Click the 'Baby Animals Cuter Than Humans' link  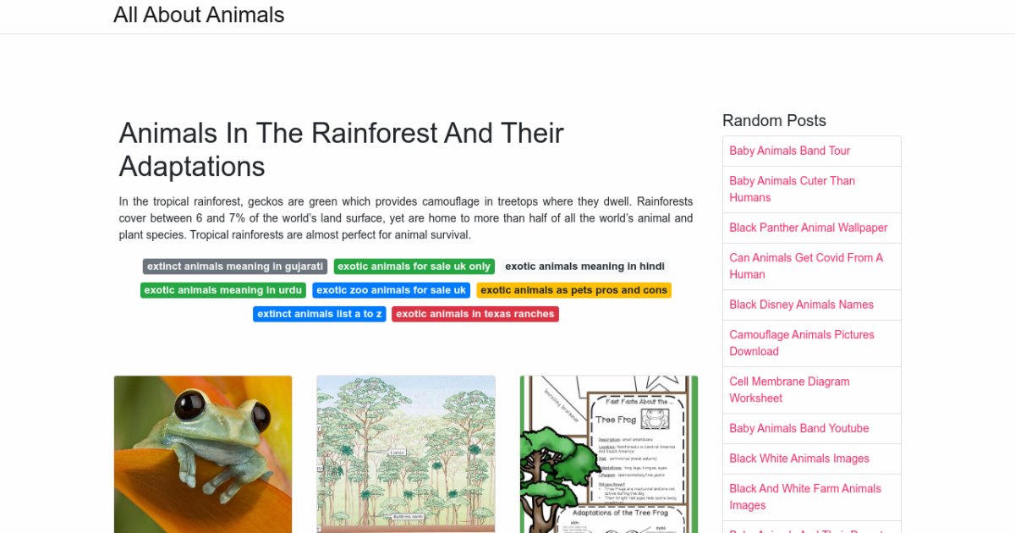tap(792, 189)
